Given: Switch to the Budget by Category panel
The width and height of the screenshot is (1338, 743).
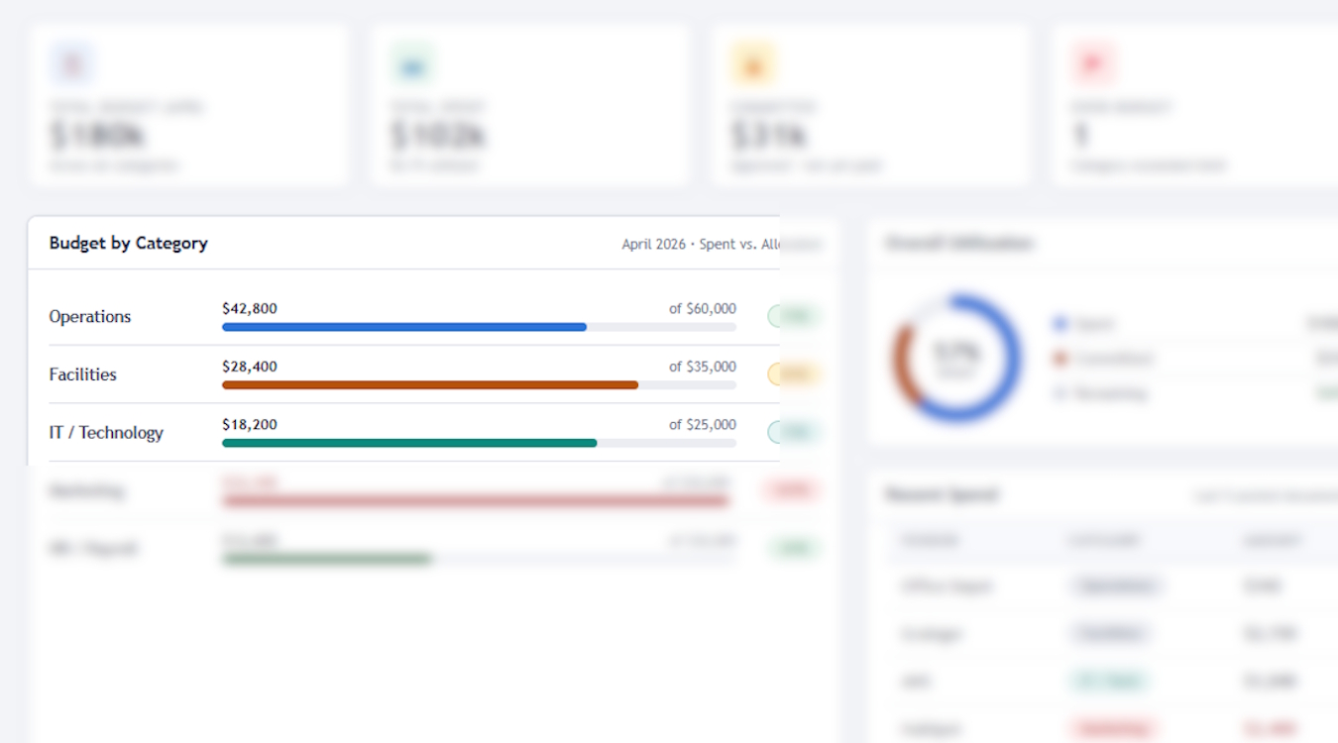Looking at the screenshot, I should pyautogui.click(x=128, y=243).
